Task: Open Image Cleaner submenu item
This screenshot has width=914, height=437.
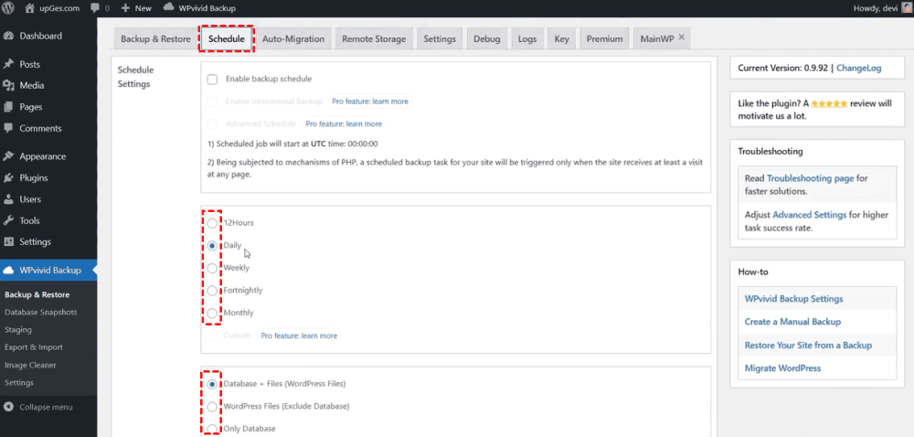Action: pos(30,366)
